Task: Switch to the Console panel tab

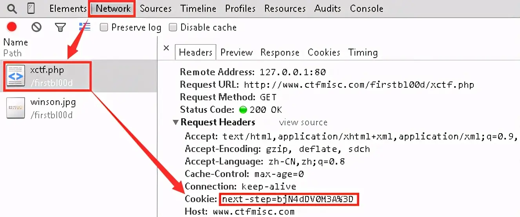Action: (366, 8)
